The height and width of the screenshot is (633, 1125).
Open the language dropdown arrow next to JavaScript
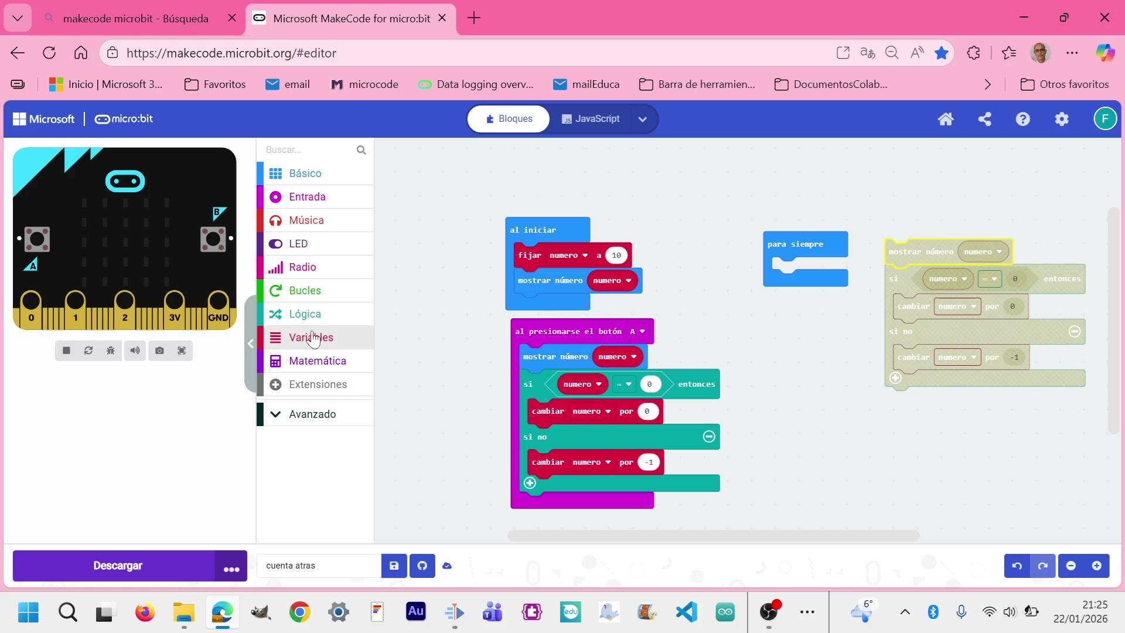[x=643, y=120]
